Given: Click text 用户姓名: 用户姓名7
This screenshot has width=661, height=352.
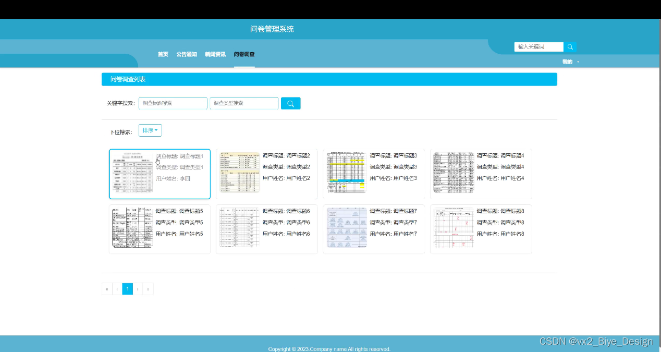Looking at the screenshot, I should pyautogui.click(x=394, y=234).
